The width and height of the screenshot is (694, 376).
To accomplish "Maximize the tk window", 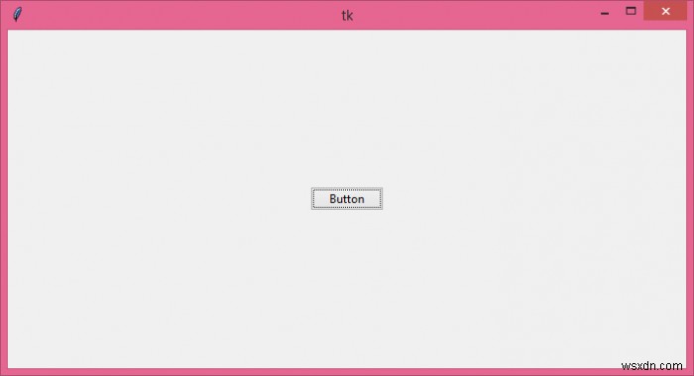I will [631, 11].
